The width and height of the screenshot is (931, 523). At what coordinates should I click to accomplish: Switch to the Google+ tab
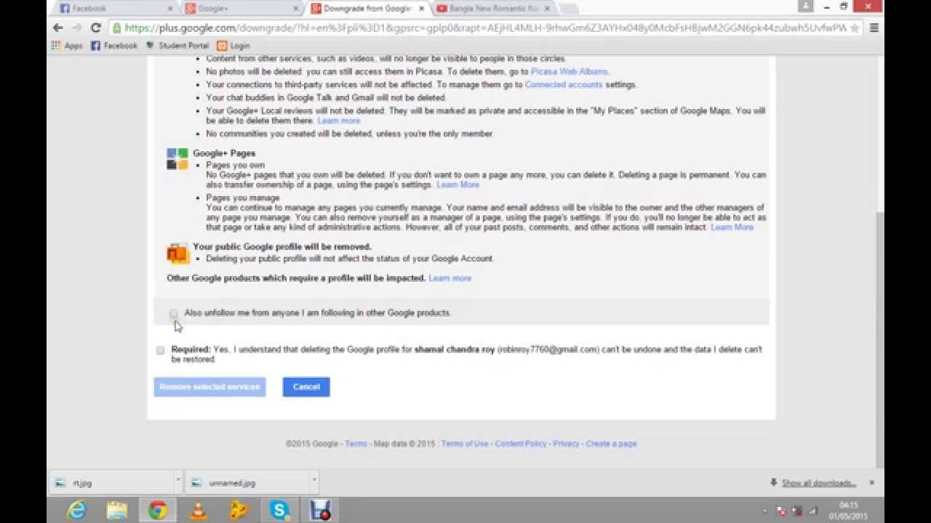coord(241,9)
